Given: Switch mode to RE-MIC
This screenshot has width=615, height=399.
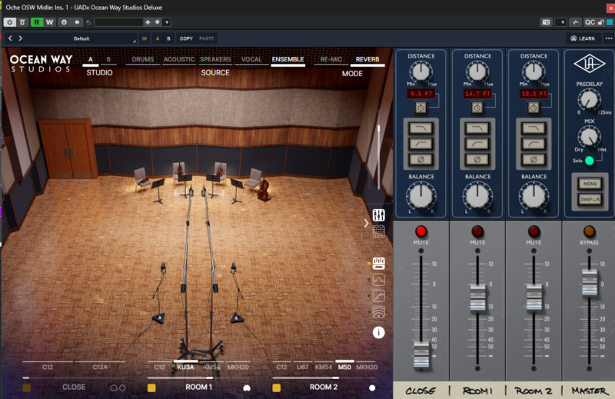Looking at the screenshot, I should (x=331, y=60).
